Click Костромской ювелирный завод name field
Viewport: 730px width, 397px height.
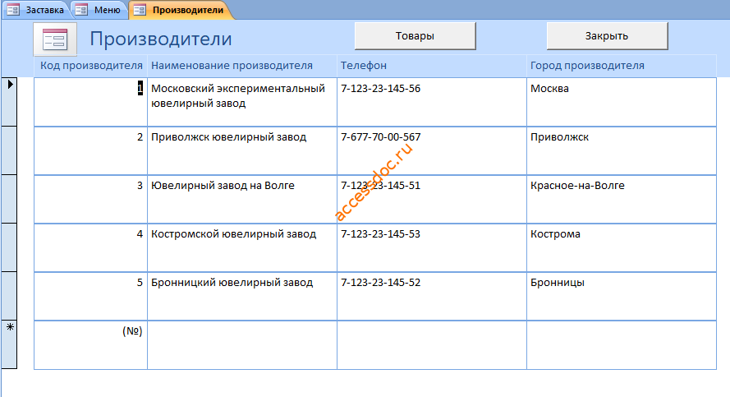pyautogui.click(x=242, y=247)
